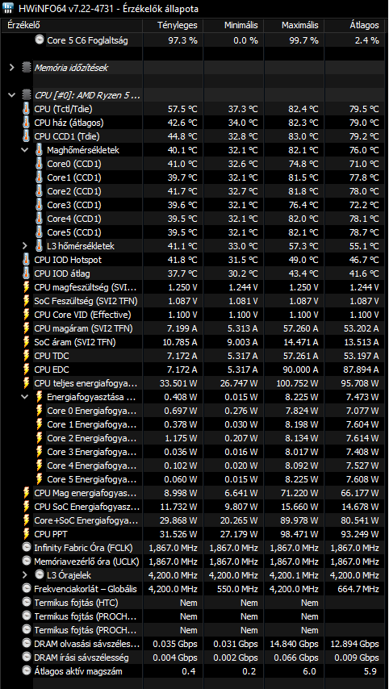This screenshot has width=389, height=689.
Task: Click the lightning icon beside CPU PPT
Action: point(27,534)
